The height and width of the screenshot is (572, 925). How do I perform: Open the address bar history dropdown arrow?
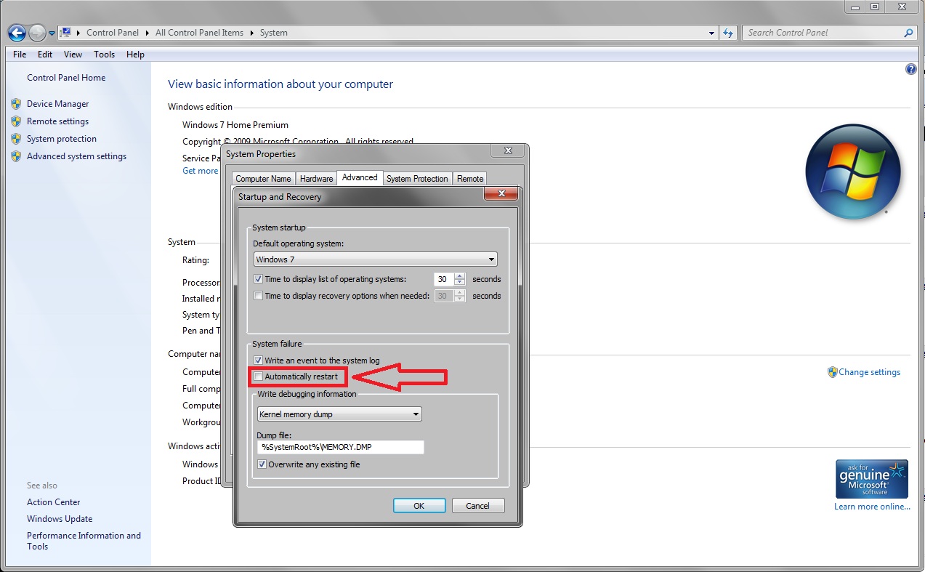[x=712, y=33]
